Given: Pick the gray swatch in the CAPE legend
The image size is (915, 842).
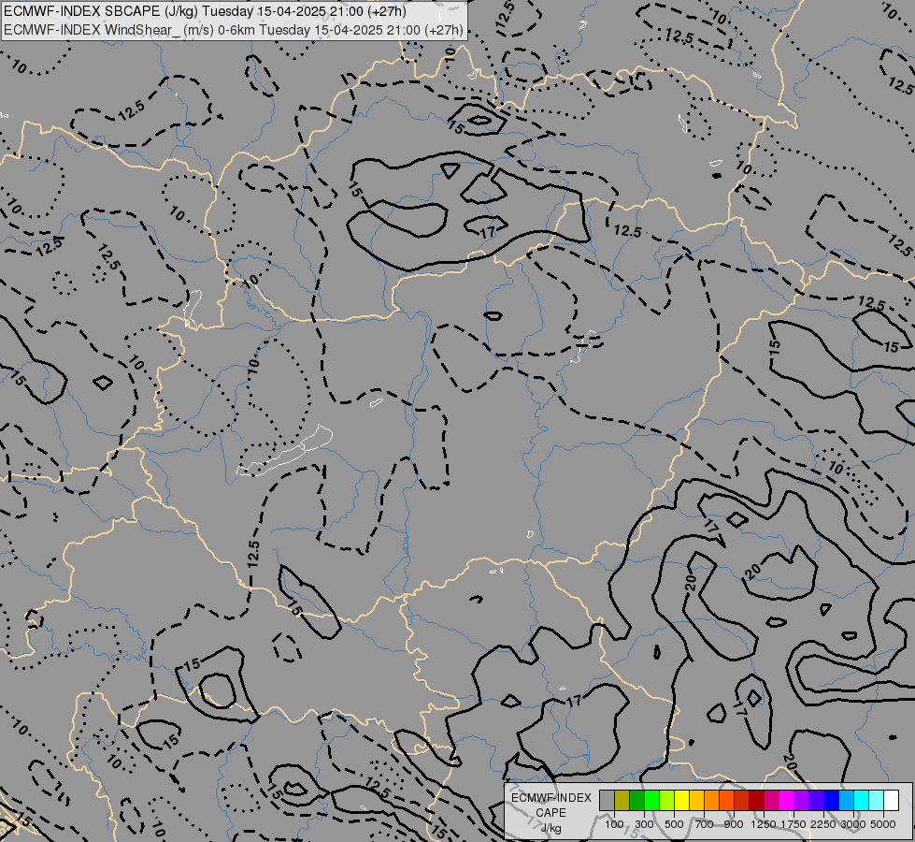Looking at the screenshot, I should tap(607, 800).
